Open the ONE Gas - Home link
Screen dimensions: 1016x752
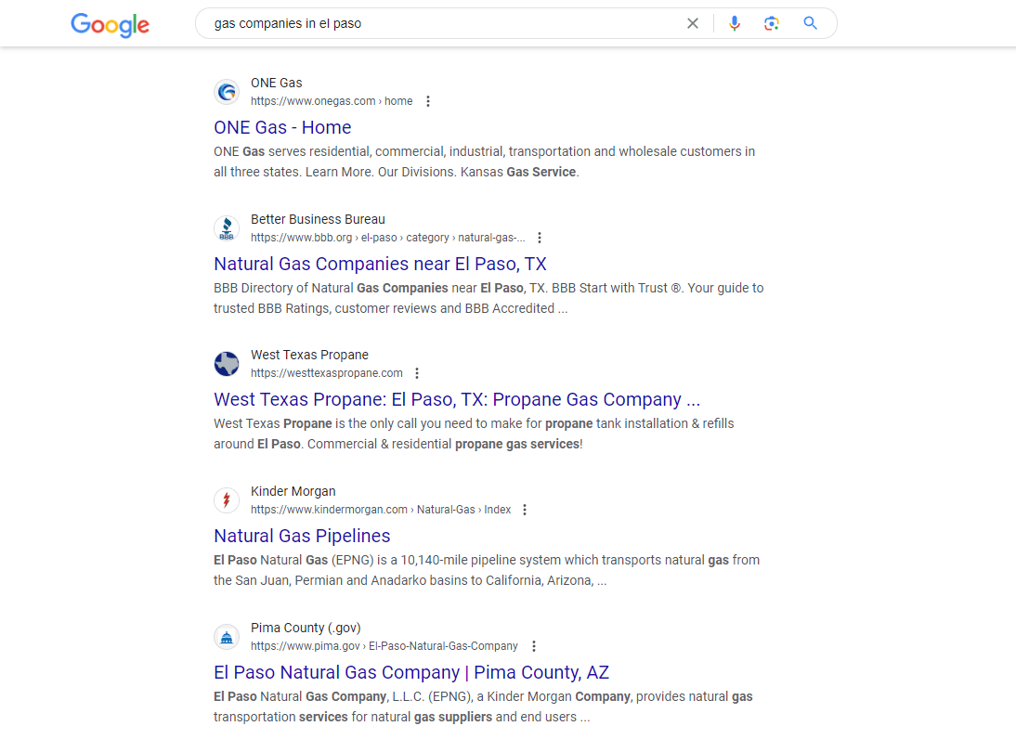point(282,127)
